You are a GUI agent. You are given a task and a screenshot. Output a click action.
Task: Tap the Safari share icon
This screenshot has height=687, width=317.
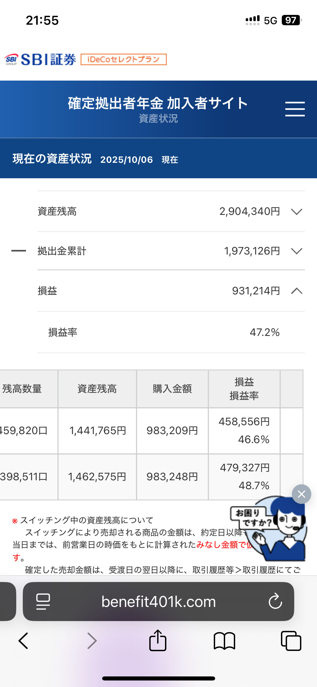(x=158, y=640)
